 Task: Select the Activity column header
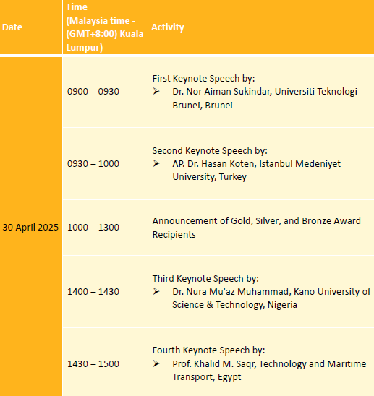point(168,27)
